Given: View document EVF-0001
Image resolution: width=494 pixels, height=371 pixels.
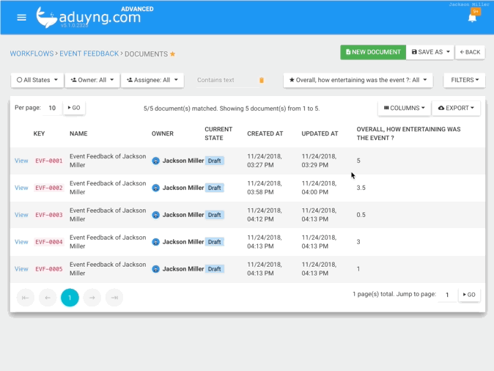Looking at the screenshot, I should click(x=21, y=161).
